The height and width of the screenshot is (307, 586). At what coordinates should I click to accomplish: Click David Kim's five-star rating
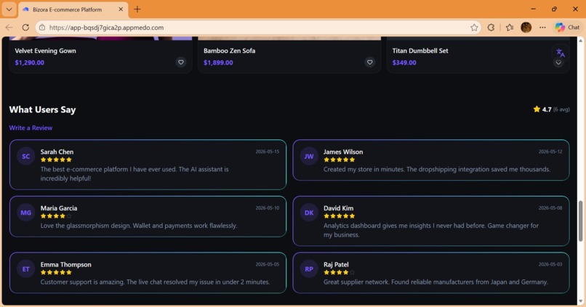pyautogui.click(x=339, y=216)
